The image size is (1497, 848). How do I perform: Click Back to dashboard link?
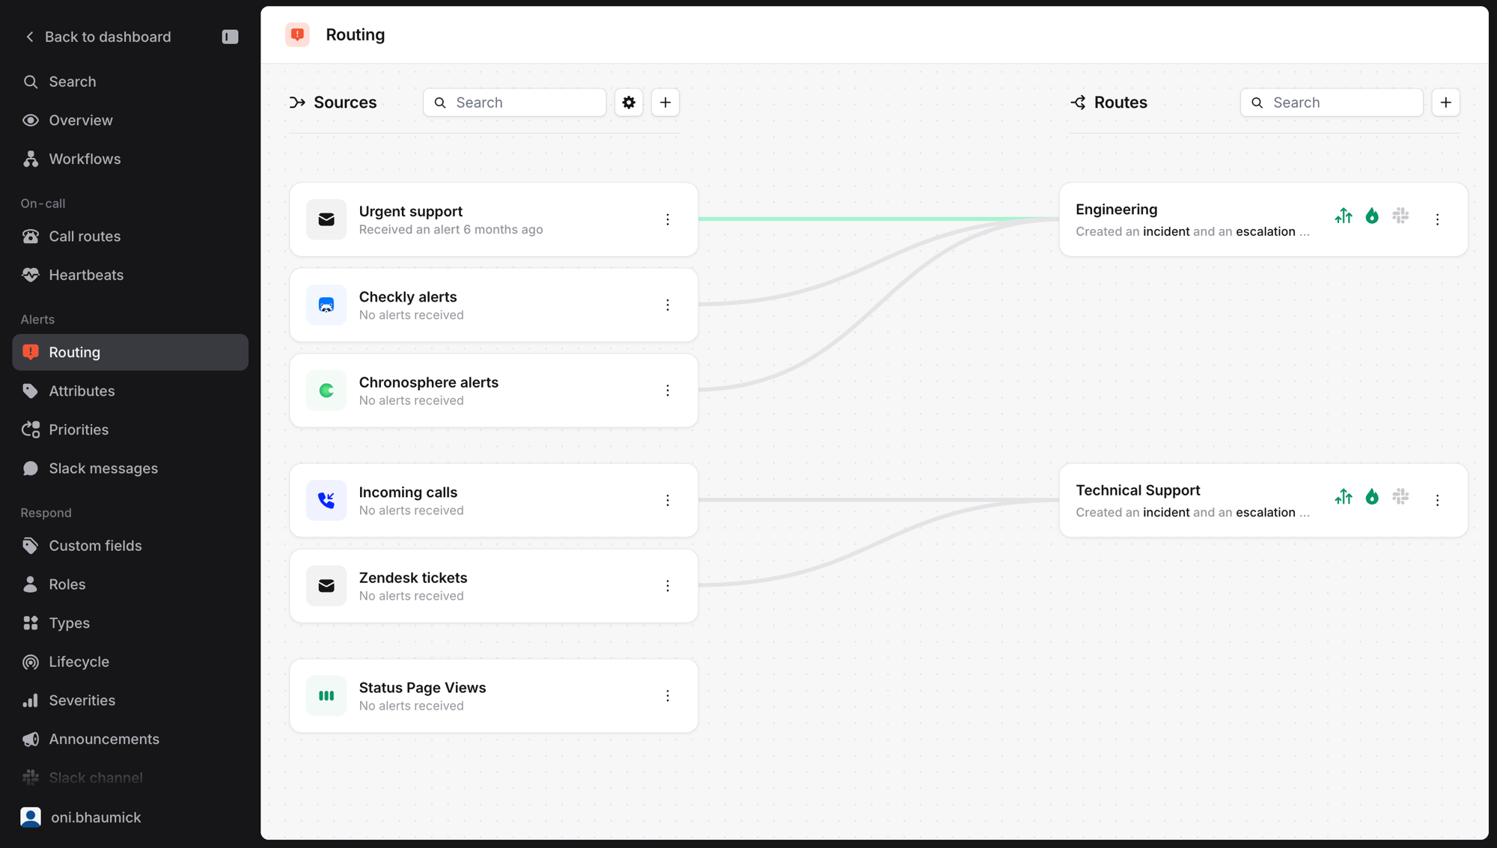pos(98,37)
